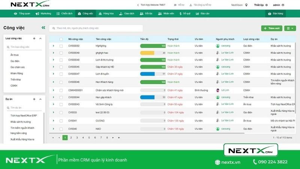Go to last page arrow

(x=119, y=137)
